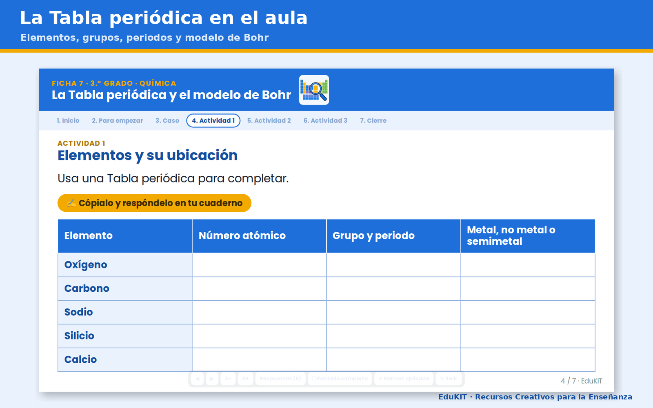Image resolution: width=653 pixels, height=408 pixels.
Task: Go to previous slide arrow button
Action: click(198, 379)
